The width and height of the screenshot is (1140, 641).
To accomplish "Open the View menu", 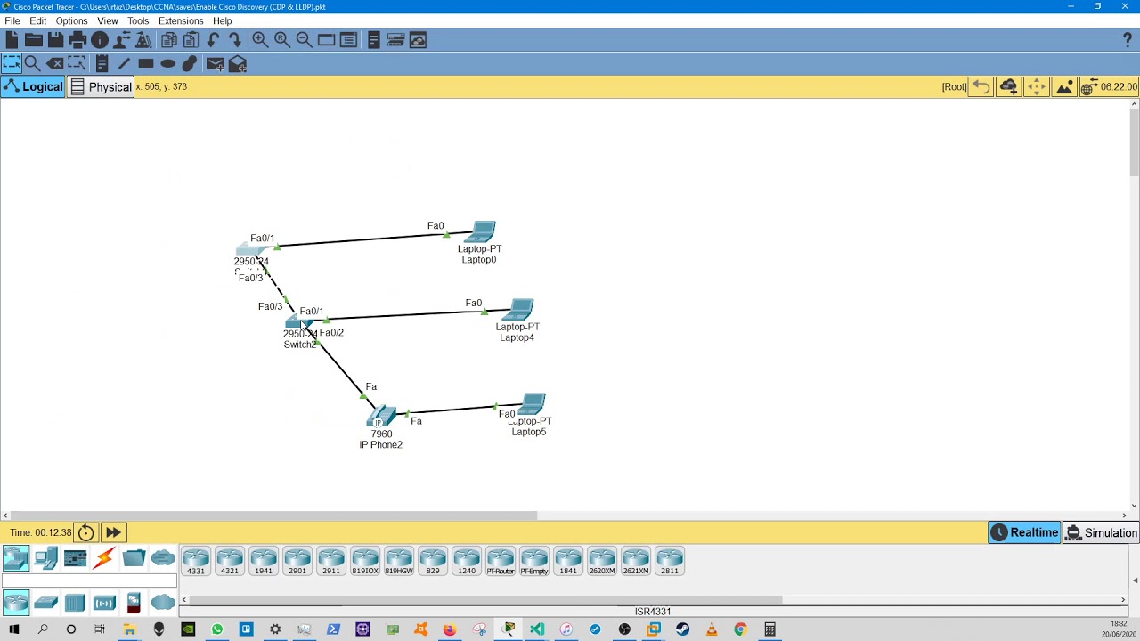I will pyautogui.click(x=108, y=20).
